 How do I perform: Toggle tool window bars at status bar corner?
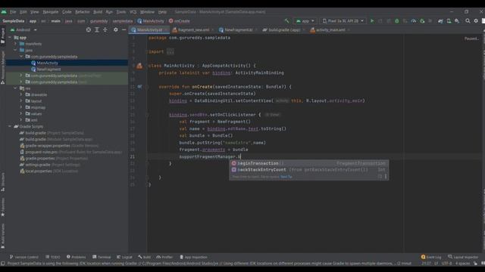click(x=3, y=264)
